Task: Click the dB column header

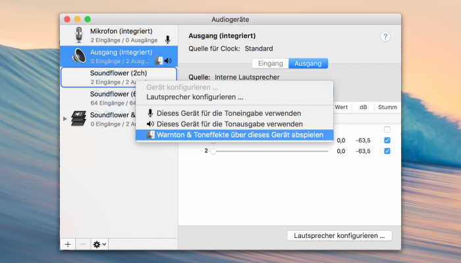Action: pos(364,107)
